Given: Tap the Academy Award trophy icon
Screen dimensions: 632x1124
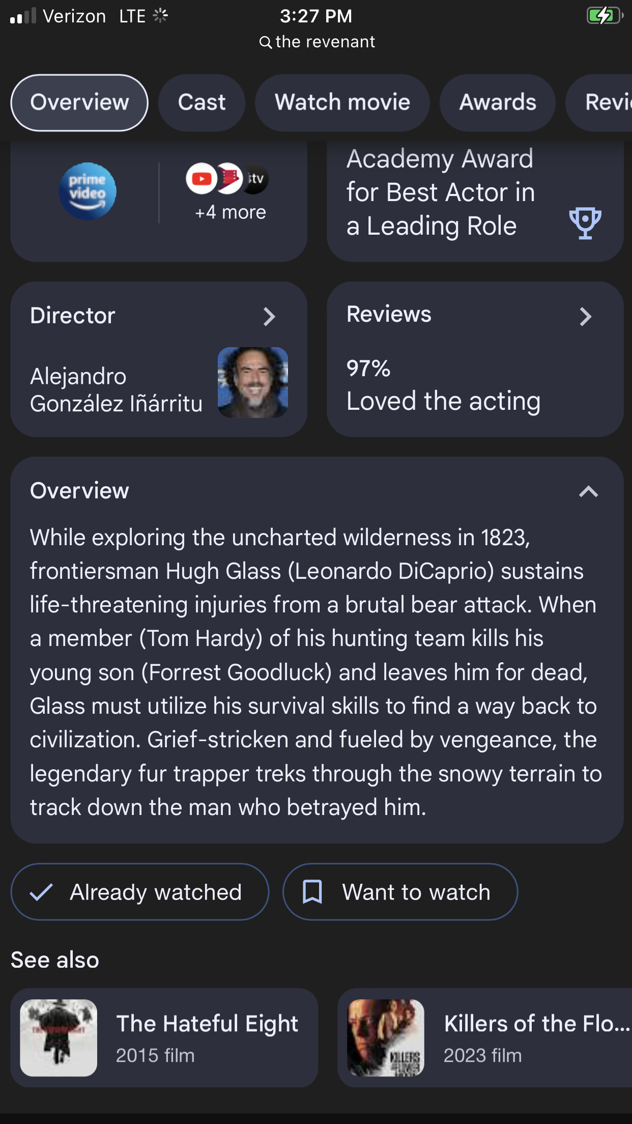Looking at the screenshot, I should [x=585, y=223].
